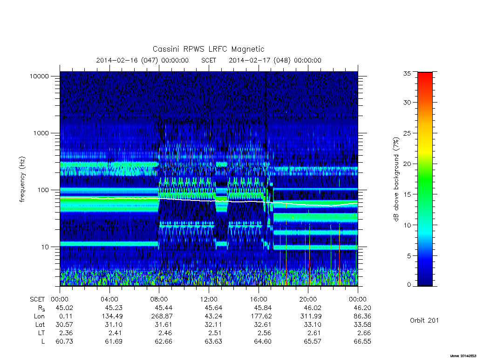Click the L value '63.63'
477x358 pixels.
pos(213,342)
